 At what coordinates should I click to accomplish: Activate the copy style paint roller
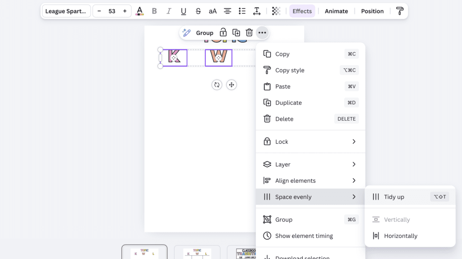(x=400, y=11)
